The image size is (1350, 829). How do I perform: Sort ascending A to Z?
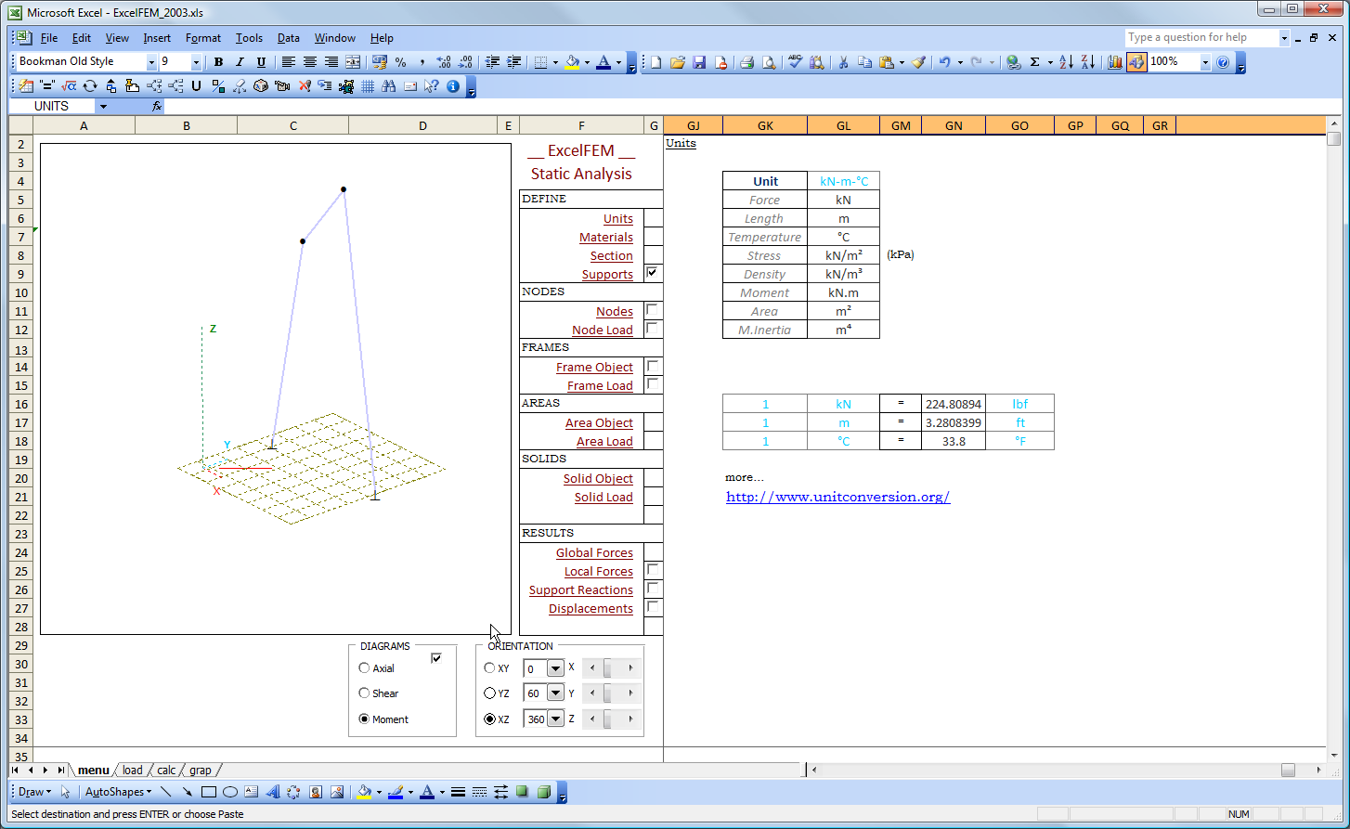tap(1066, 62)
